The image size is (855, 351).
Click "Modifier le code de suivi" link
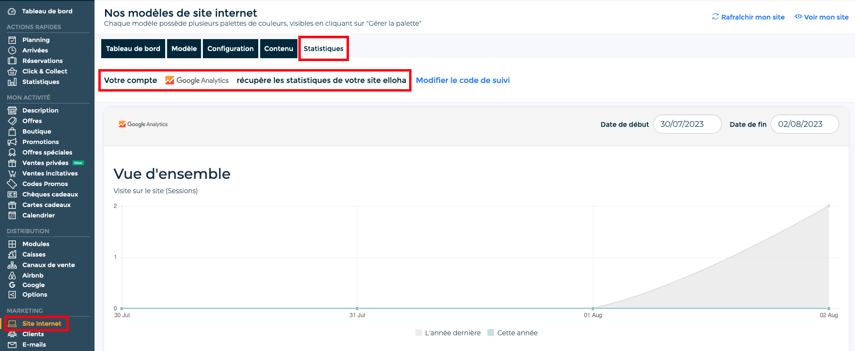[463, 80]
